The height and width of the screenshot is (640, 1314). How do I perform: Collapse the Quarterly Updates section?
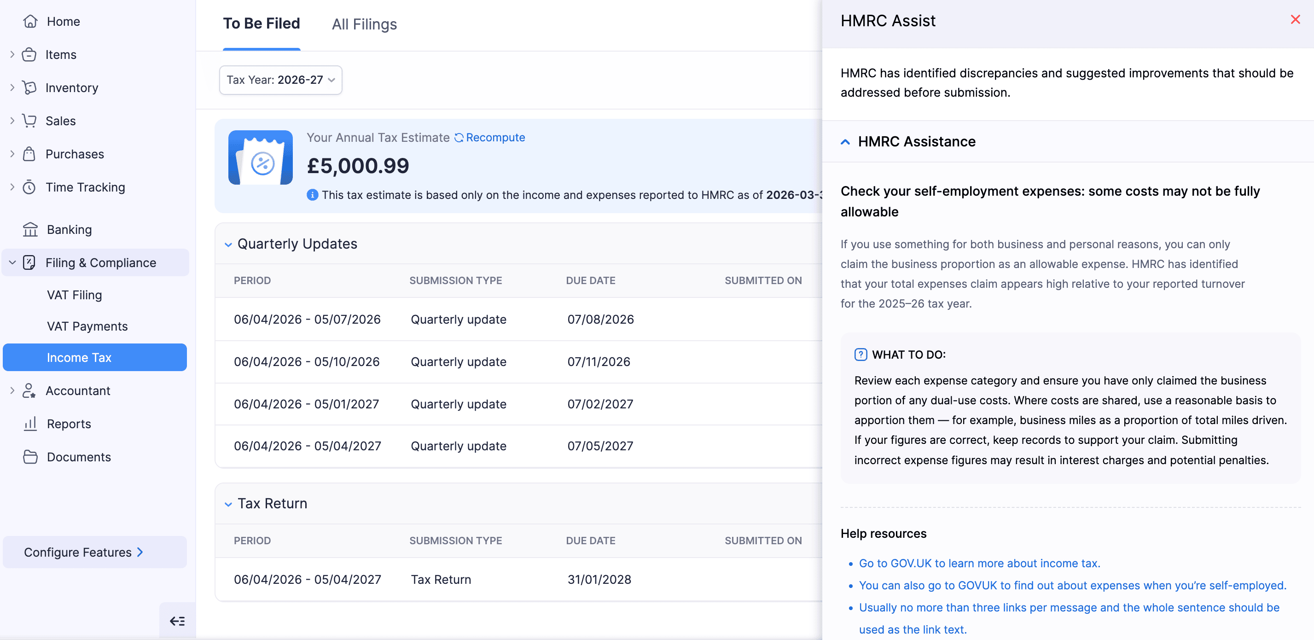pyautogui.click(x=228, y=245)
